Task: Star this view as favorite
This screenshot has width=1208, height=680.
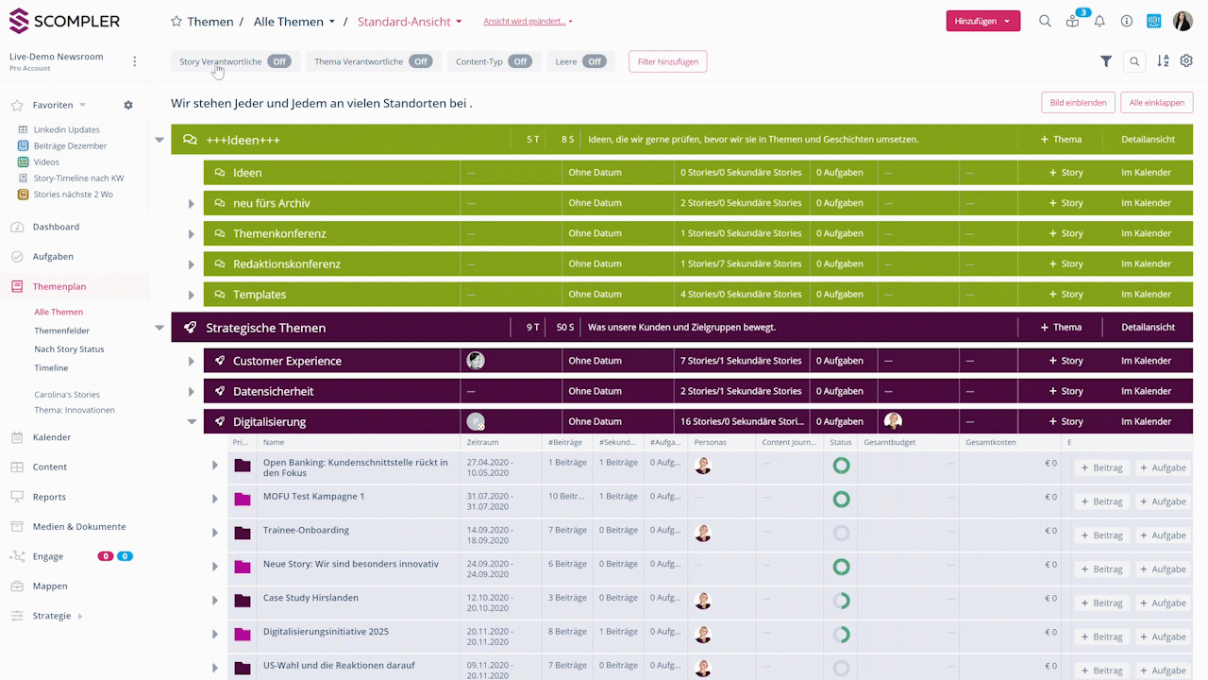Action: click(x=176, y=21)
